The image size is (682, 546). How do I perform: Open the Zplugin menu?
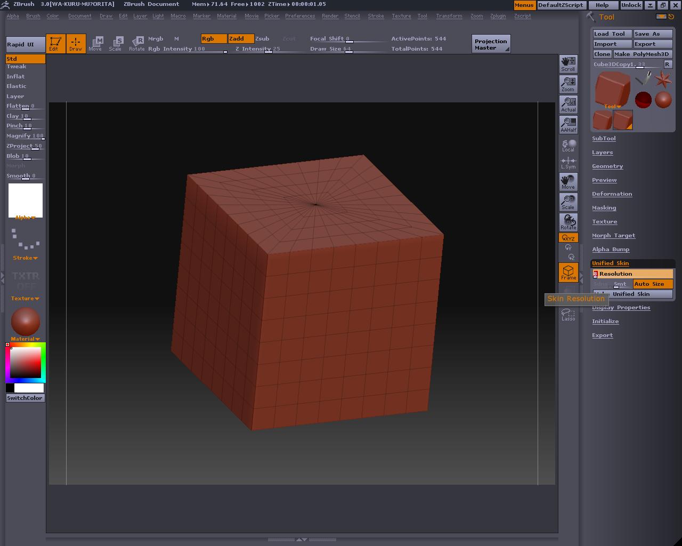coord(498,16)
